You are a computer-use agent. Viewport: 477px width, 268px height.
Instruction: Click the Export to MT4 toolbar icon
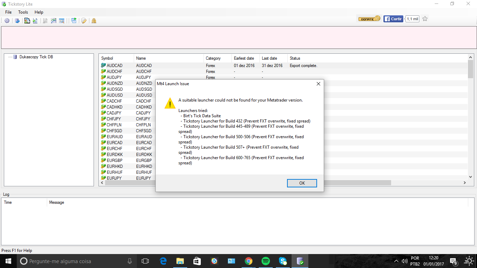click(x=27, y=21)
